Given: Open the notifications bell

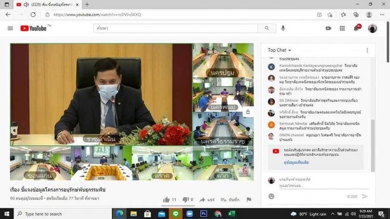Looking at the screenshot, I should tap(356, 28).
